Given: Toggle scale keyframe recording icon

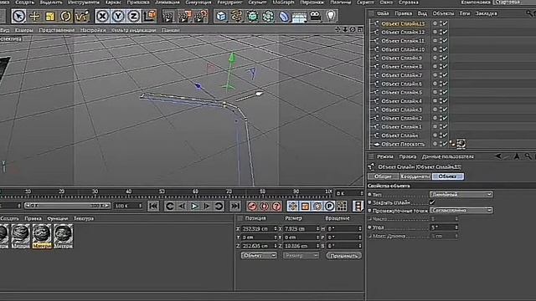Looking at the screenshot, I should tap(305, 206).
